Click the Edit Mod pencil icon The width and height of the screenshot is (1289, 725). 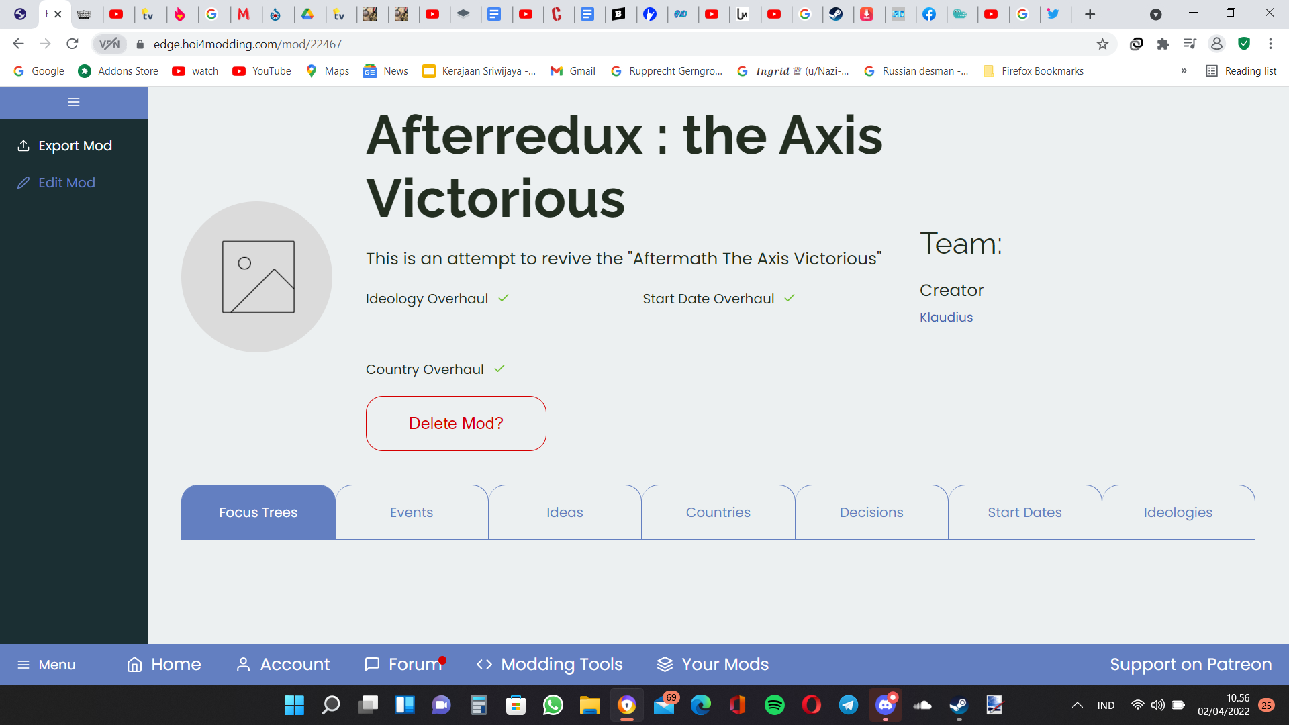(x=23, y=183)
